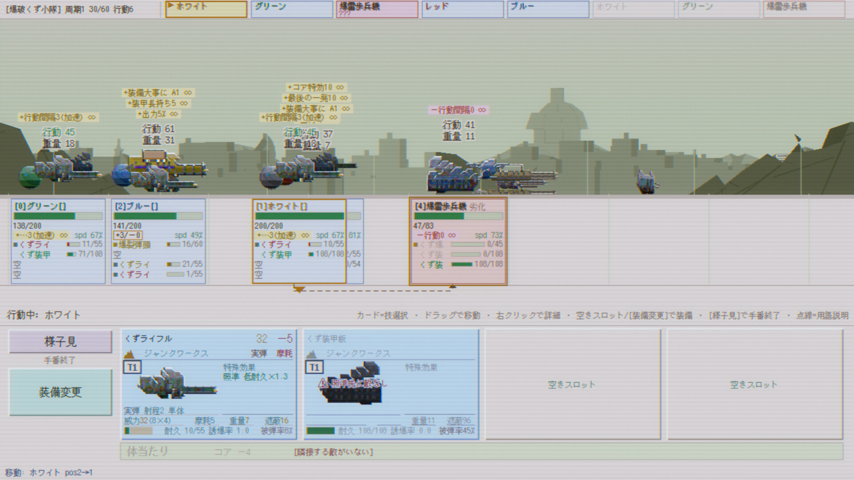Select the active ホワイト turn-order tab
Image resolution: width=854 pixels, height=480 pixels.
click(206, 9)
